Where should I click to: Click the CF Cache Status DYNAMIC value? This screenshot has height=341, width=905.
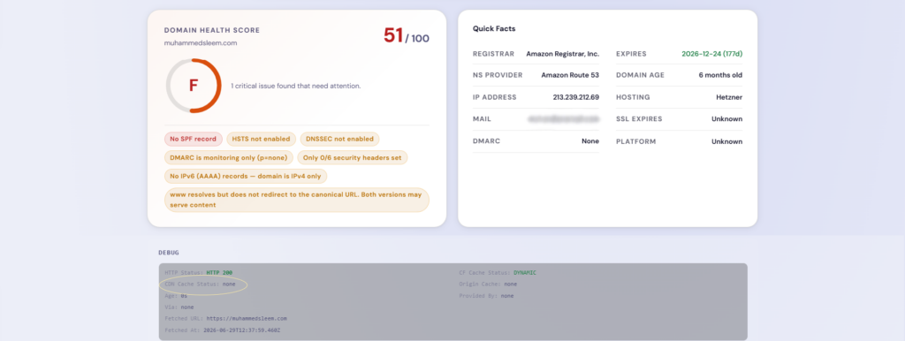point(525,272)
